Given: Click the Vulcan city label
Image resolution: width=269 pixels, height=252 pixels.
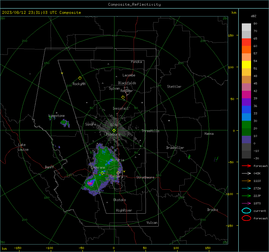Looking at the screenshot, I should [152, 223].
